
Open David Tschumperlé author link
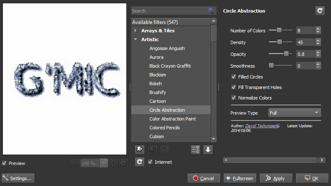coord(262,126)
